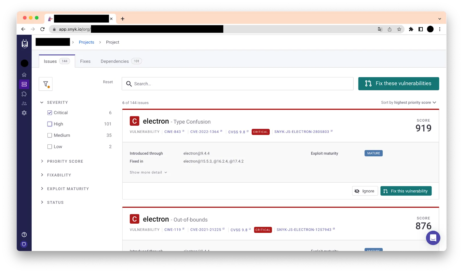The height and width of the screenshot is (273, 463).
Task: Go back with the browser back arrow
Action: tap(23, 29)
